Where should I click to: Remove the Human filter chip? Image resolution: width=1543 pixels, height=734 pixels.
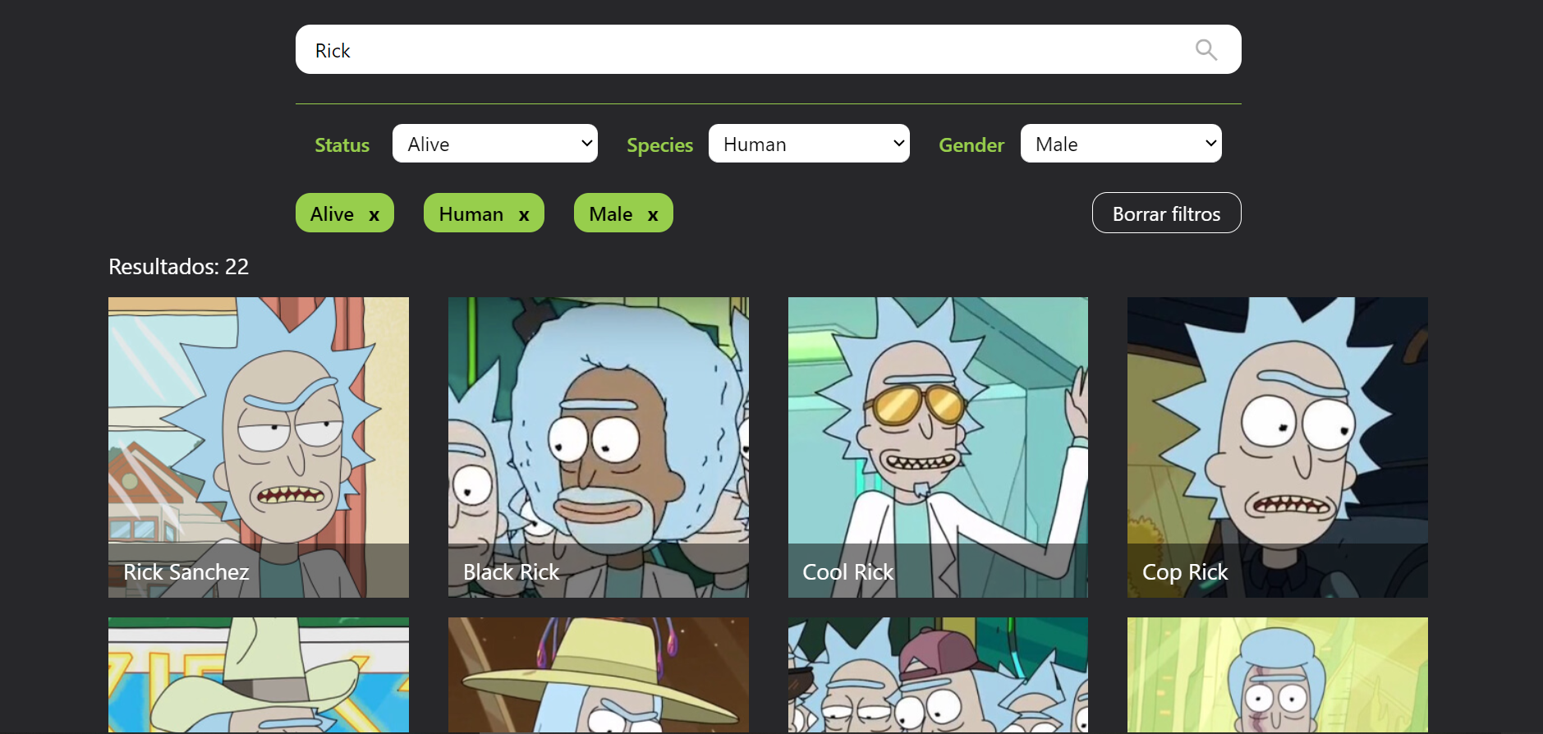[x=524, y=215]
